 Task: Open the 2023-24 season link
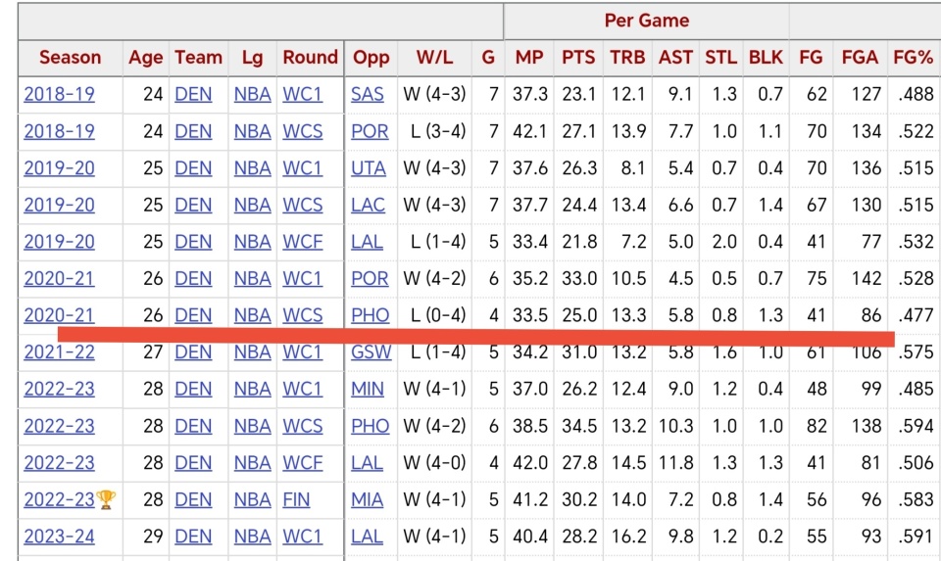[59, 537]
